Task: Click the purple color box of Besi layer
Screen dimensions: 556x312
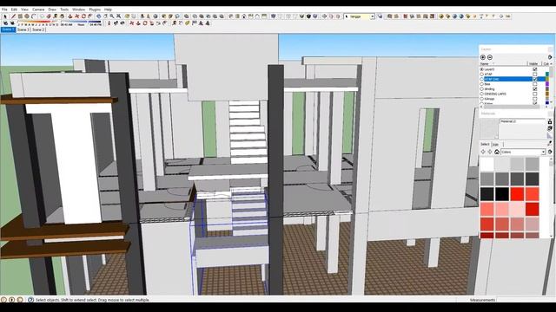Action: pos(547,84)
